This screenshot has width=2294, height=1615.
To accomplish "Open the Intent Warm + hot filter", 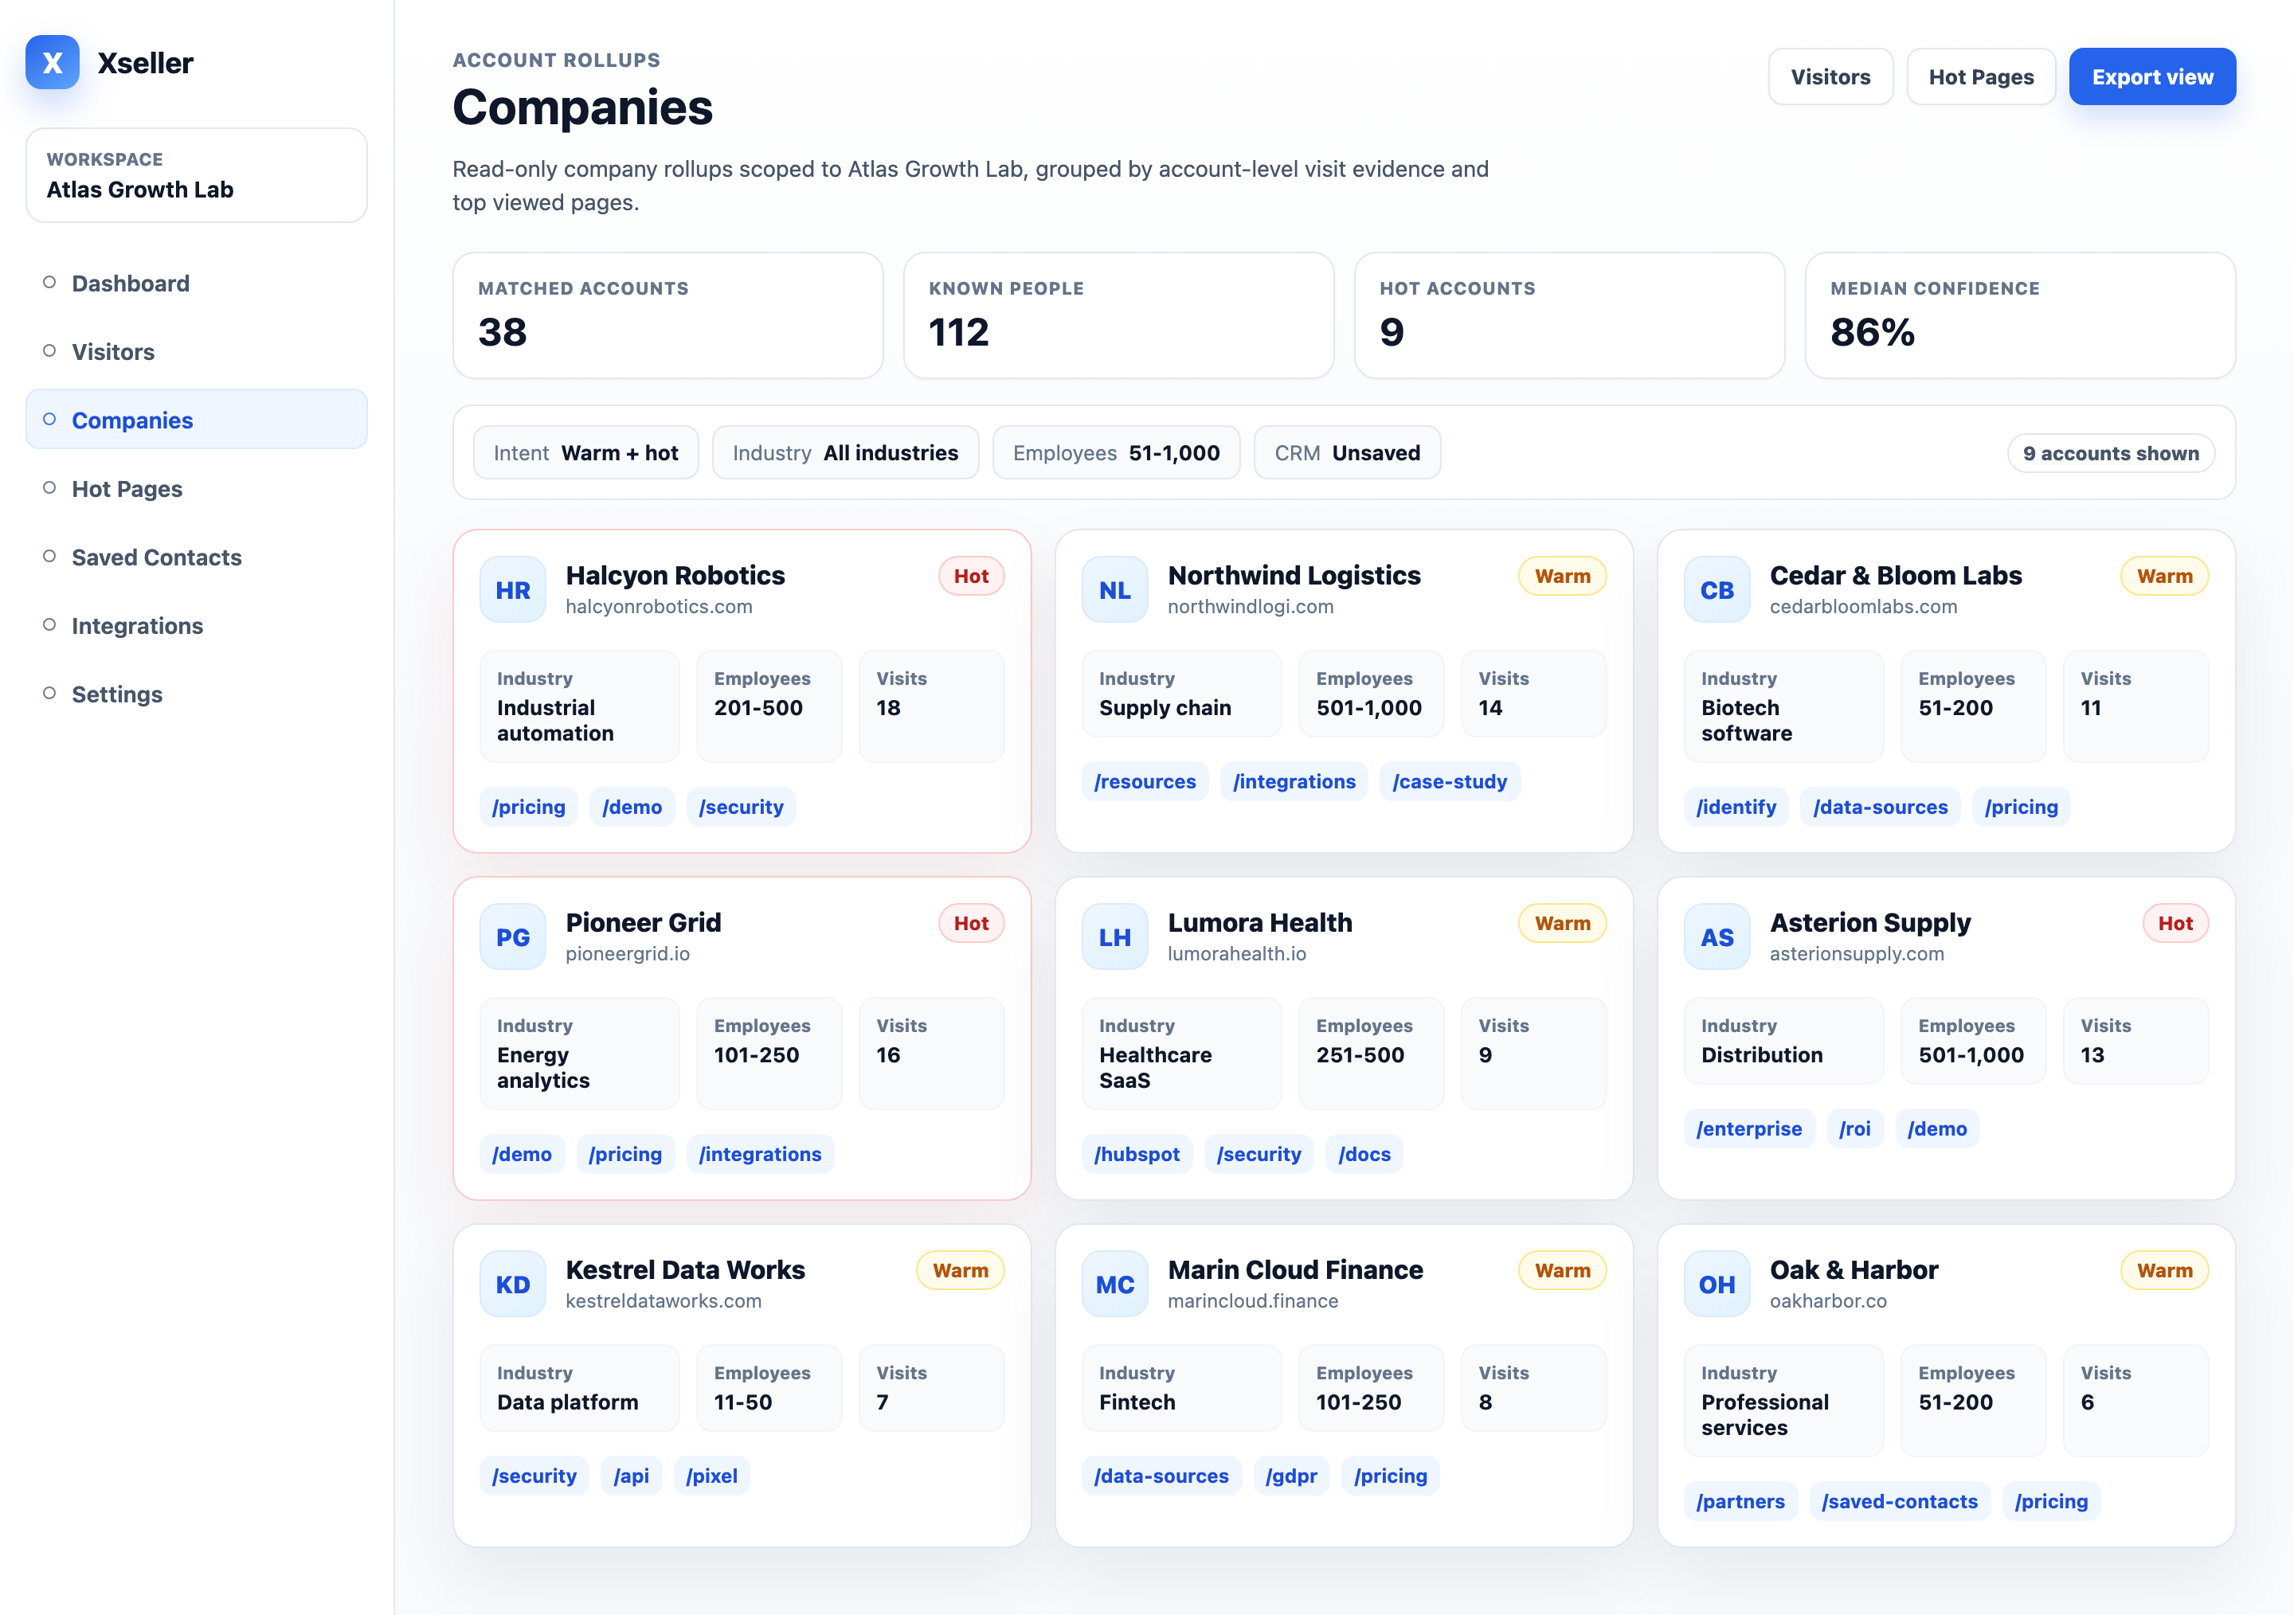I will (585, 452).
